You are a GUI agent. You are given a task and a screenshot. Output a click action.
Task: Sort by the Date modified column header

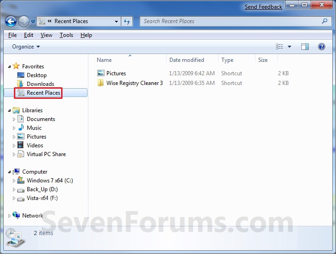click(187, 60)
